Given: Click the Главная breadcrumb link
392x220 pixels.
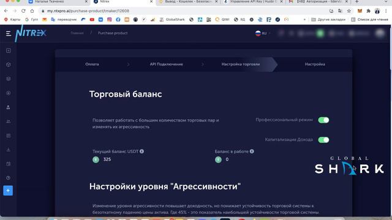Looking at the screenshot, I should click(x=77, y=33).
